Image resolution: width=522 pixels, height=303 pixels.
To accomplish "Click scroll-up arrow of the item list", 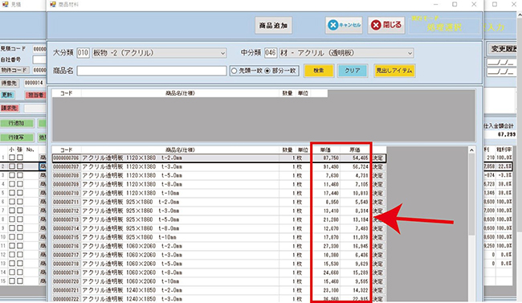I will coord(471,150).
